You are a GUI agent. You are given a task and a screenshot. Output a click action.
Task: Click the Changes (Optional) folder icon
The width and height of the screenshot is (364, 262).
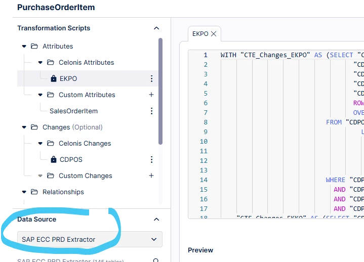pyautogui.click(x=34, y=127)
